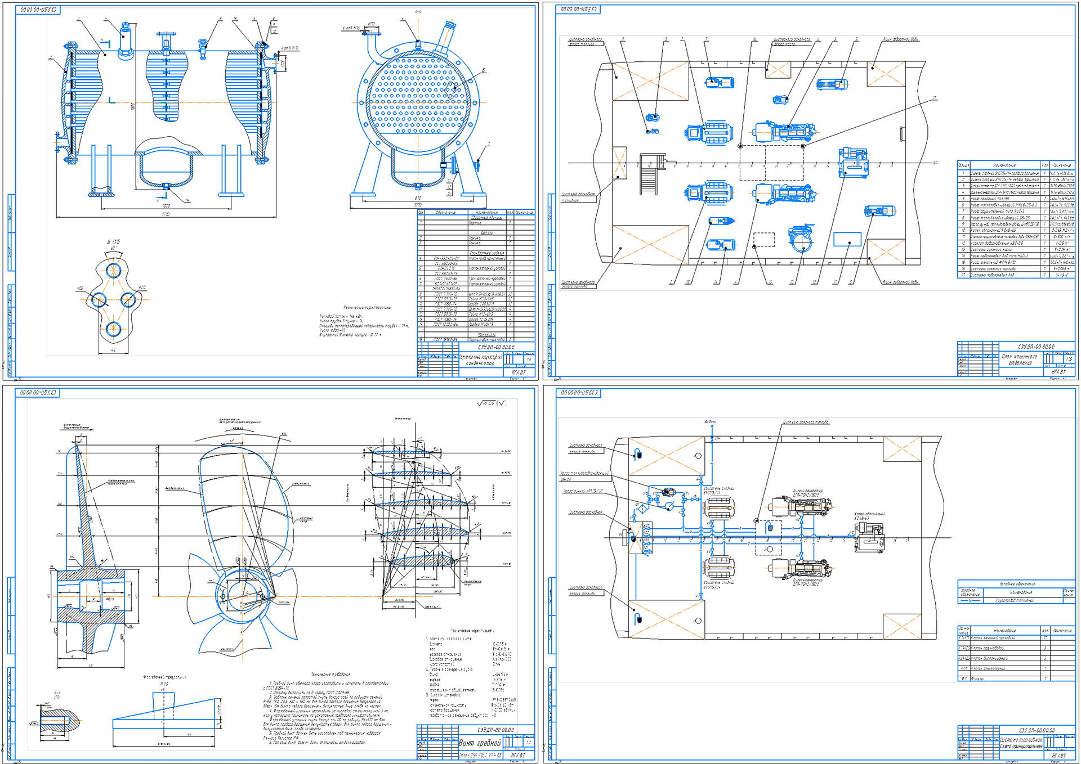Select 'НГАВТ' cell on the condenser sheet

[519, 372]
